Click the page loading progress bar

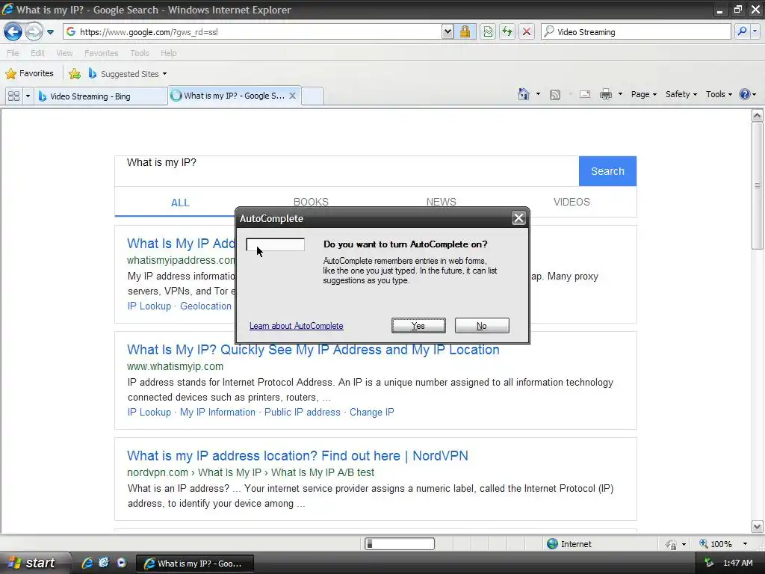click(400, 544)
